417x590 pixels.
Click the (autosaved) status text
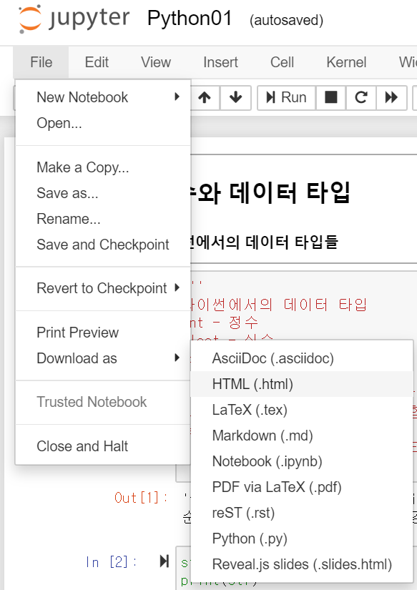(286, 20)
